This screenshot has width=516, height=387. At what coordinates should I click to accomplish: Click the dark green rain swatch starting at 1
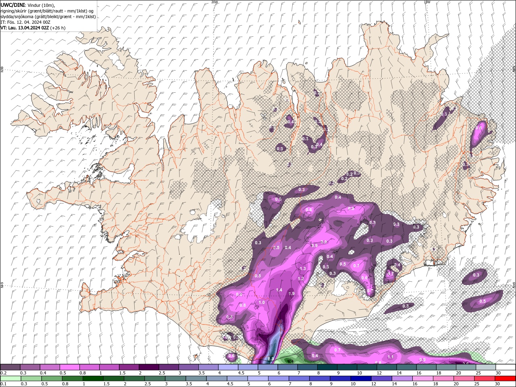pos(93,379)
